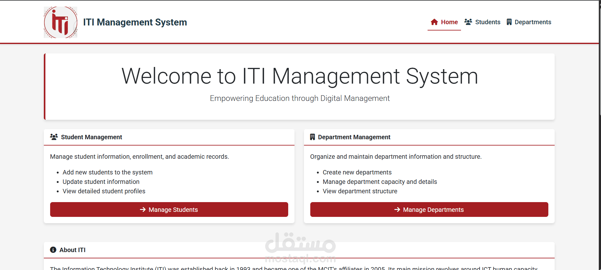Click 'View department structure' bullet

coord(360,191)
